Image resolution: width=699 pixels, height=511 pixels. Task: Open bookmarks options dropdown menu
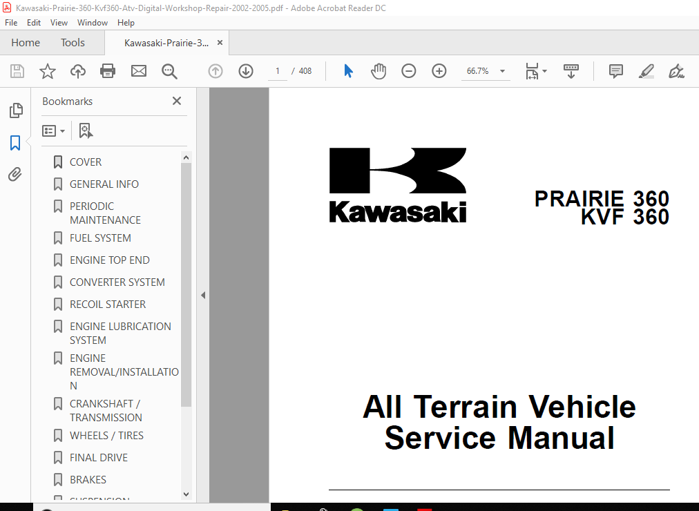[x=53, y=131]
